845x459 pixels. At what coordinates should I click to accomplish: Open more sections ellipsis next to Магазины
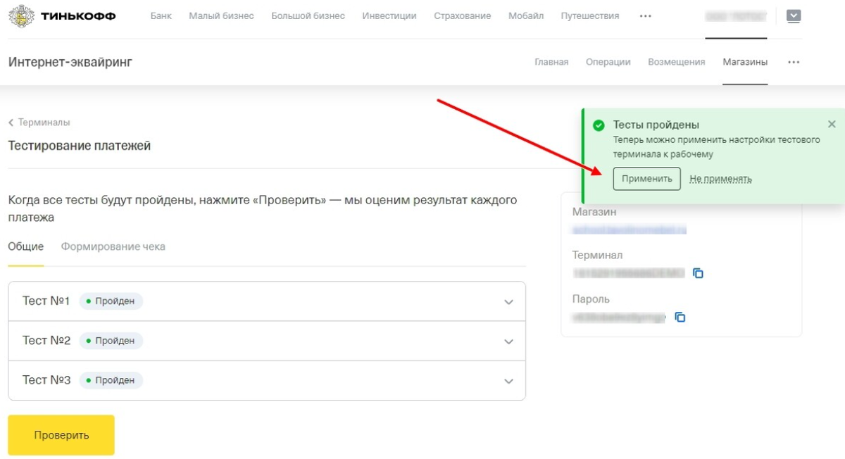(x=794, y=62)
